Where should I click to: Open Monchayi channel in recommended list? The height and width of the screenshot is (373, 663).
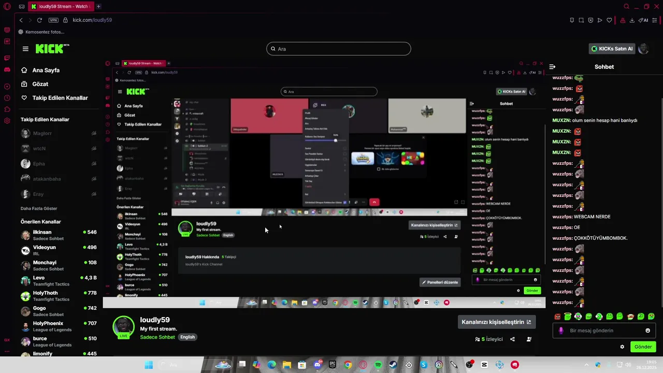point(59,266)
